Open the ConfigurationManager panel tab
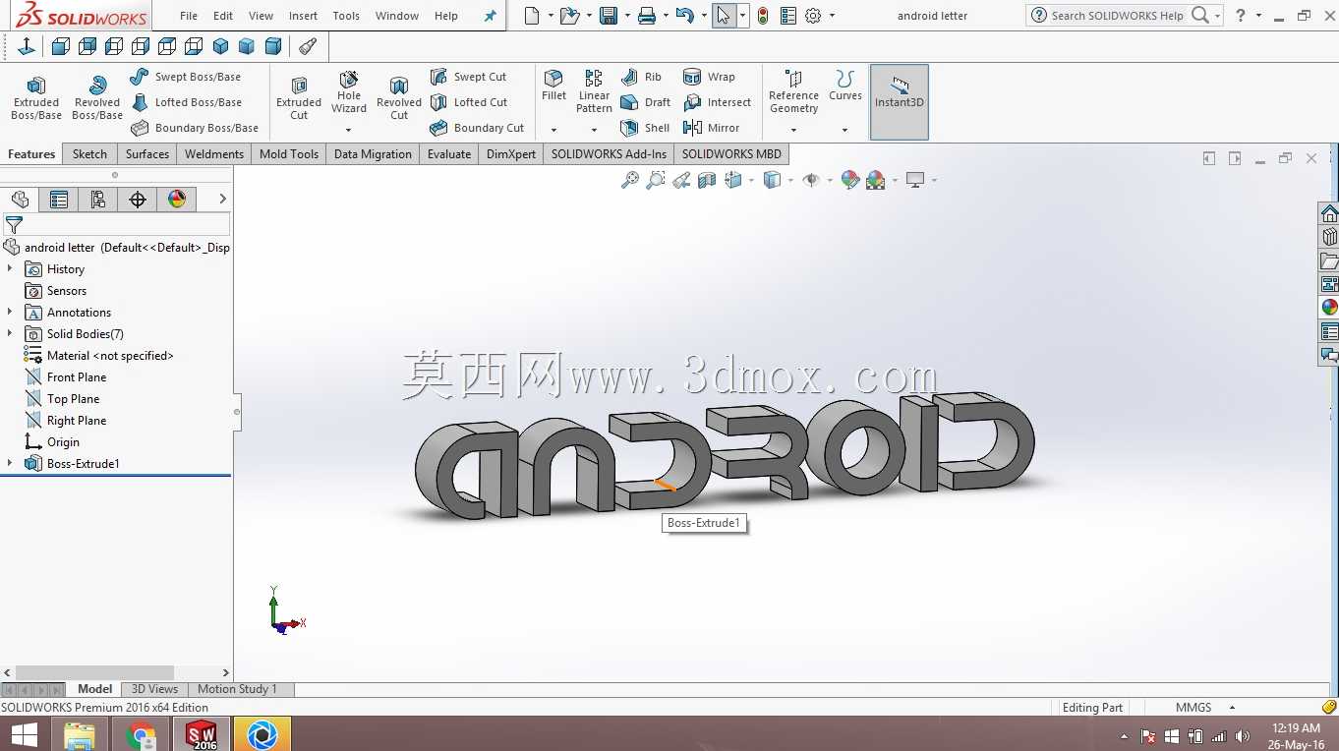The height and width of the screenshot is (751, 1339). tap(98, 200)
